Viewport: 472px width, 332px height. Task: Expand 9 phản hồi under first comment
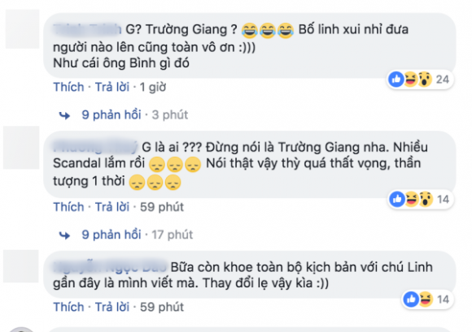(x=111, y=114)
